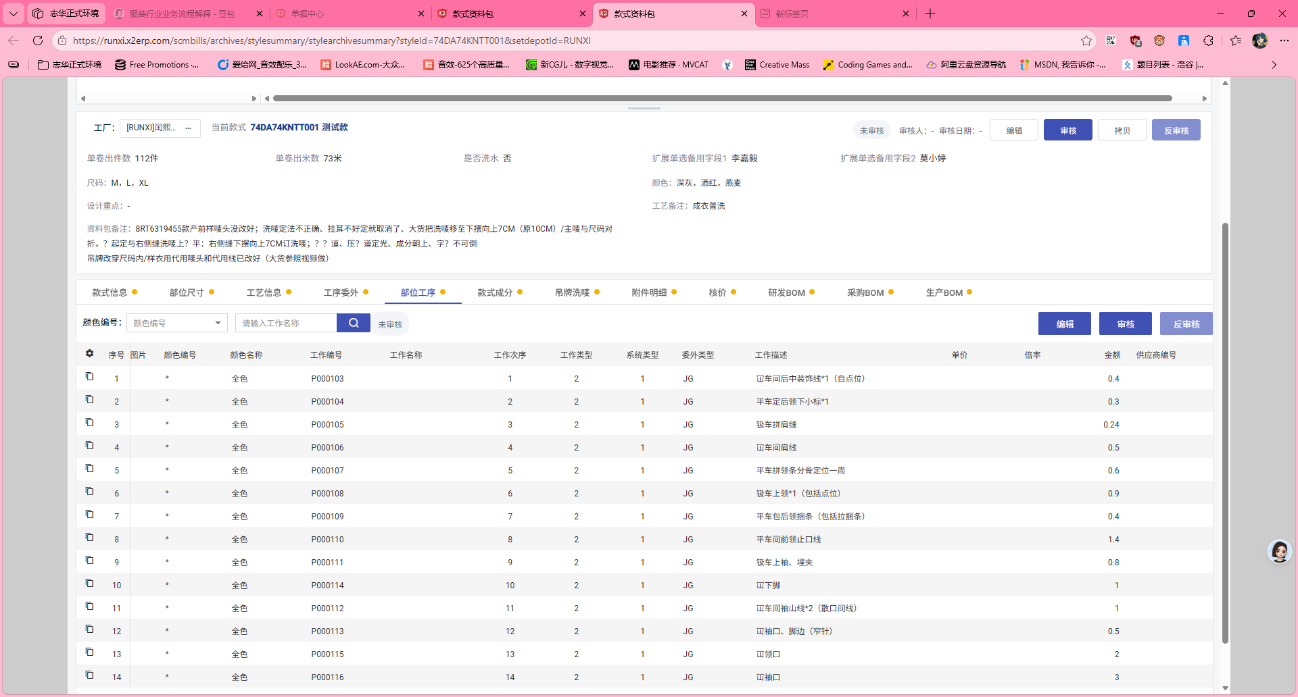Switch to the 款式信息 tab
Screen dimensions: 1298x697
pyautogui.click(x=115, y=292)
